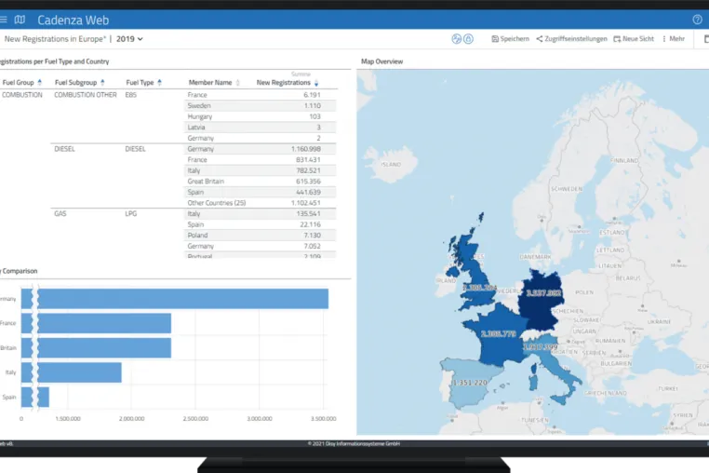Sort by Fuel Group column arrow

40,82
